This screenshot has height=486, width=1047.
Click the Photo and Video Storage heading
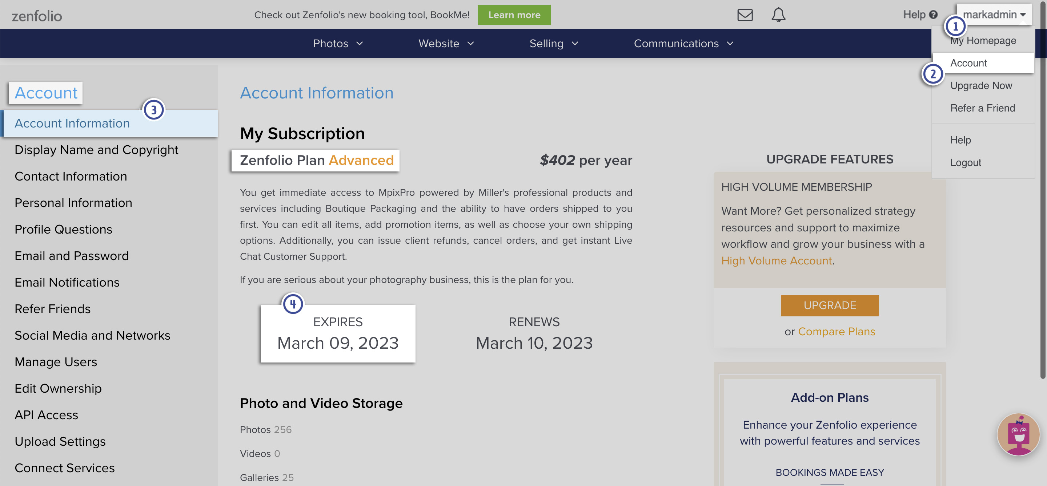click(321, 403)
